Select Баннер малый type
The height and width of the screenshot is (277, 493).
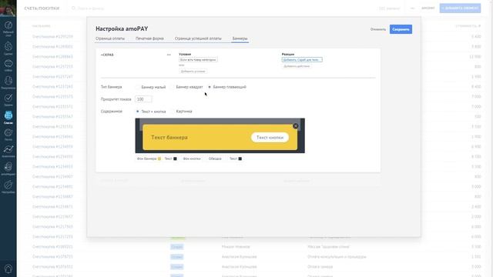(151, 87)
